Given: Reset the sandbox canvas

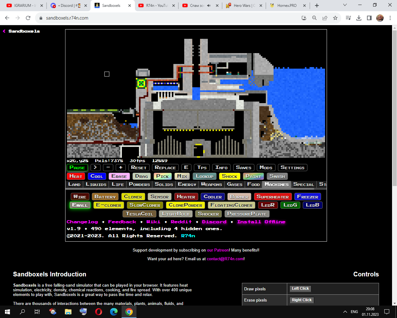Looking at the screenshot, I should [139, 168].
